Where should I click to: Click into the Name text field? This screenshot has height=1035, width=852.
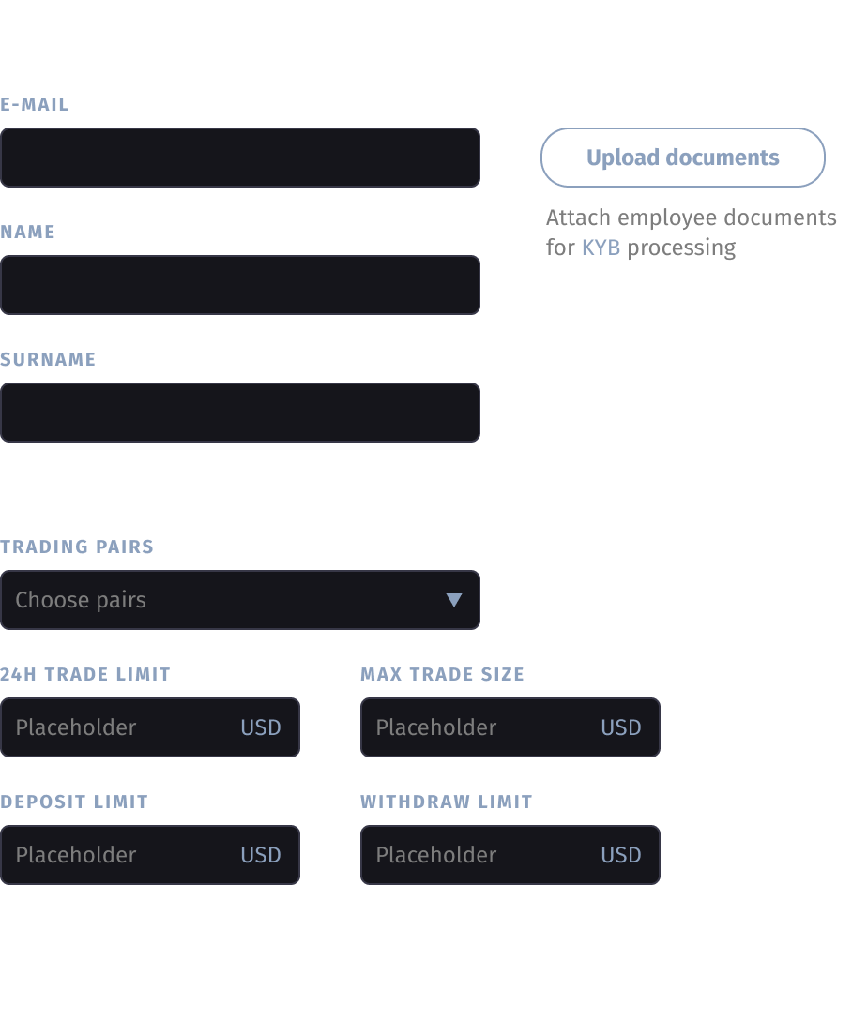click(240, 285)
